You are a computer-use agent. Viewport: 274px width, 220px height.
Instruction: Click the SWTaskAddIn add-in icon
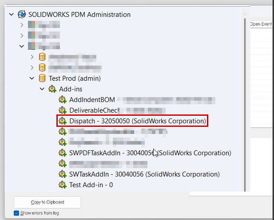(x=63, y=174)
